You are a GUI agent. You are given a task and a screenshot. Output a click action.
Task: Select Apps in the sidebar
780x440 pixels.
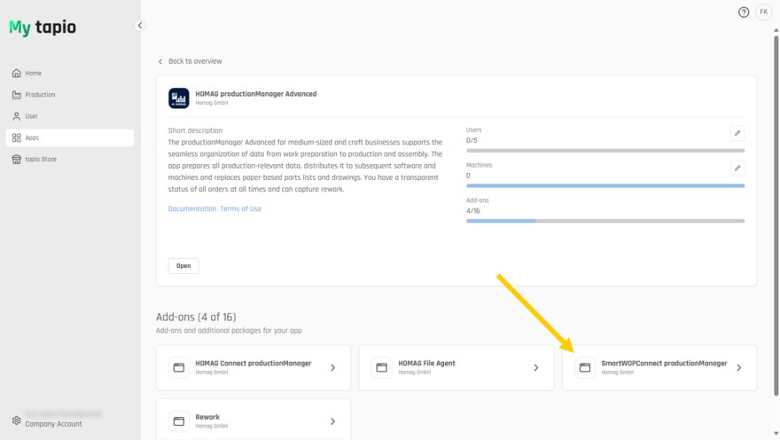point(70,137)
